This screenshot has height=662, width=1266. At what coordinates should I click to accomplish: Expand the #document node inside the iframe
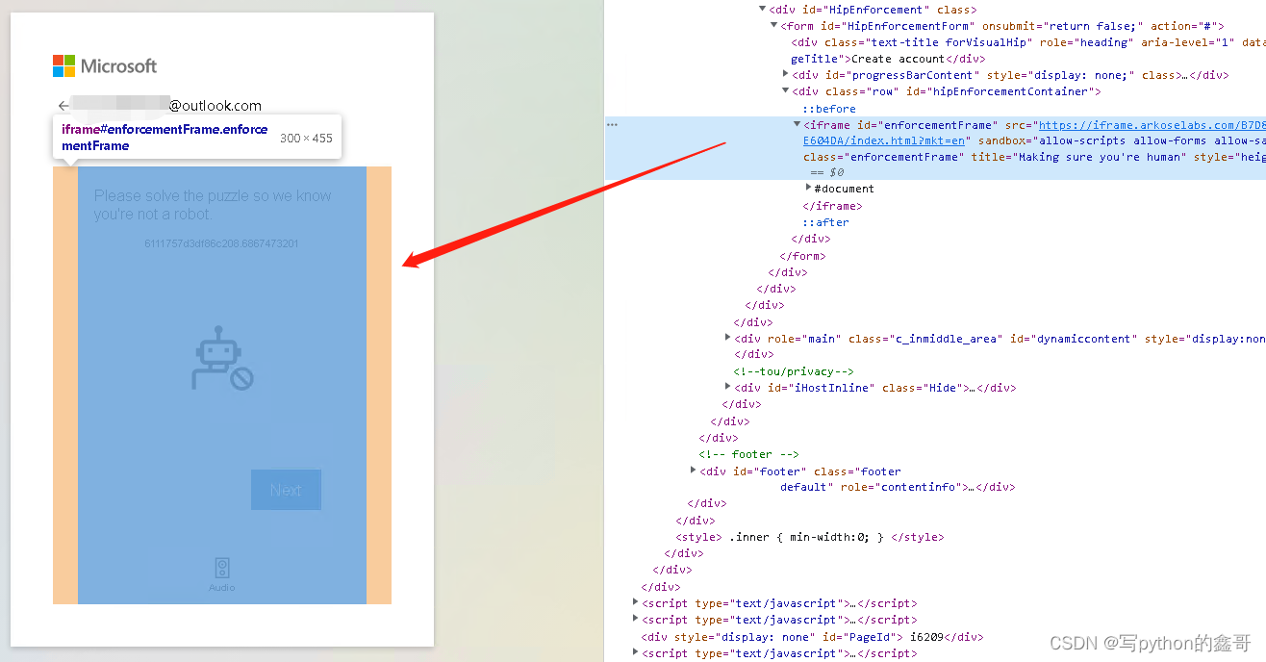click(808, 189)
